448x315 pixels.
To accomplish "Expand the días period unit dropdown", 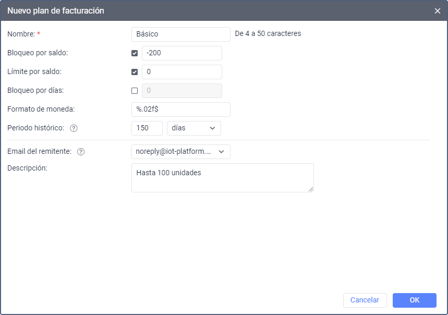I will coord(193,128).
